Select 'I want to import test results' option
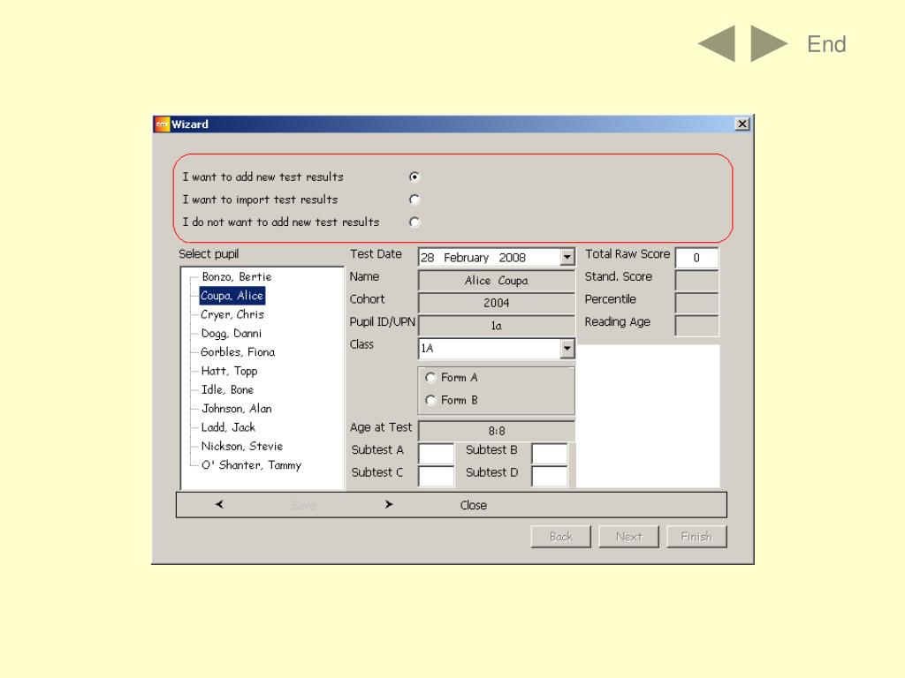Screen dimensions: 905x678 click(414, 200)
